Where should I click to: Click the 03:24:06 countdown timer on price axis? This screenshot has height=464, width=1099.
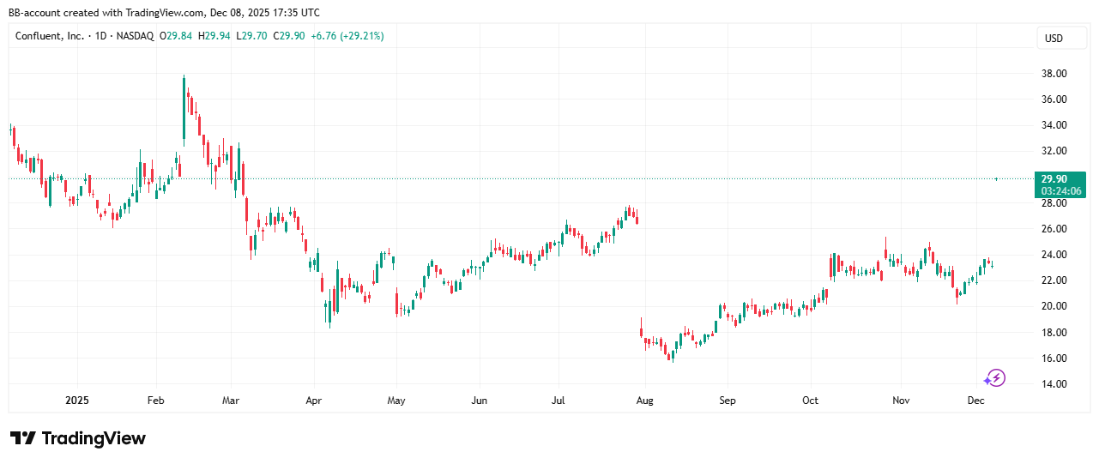[1060, 190]
